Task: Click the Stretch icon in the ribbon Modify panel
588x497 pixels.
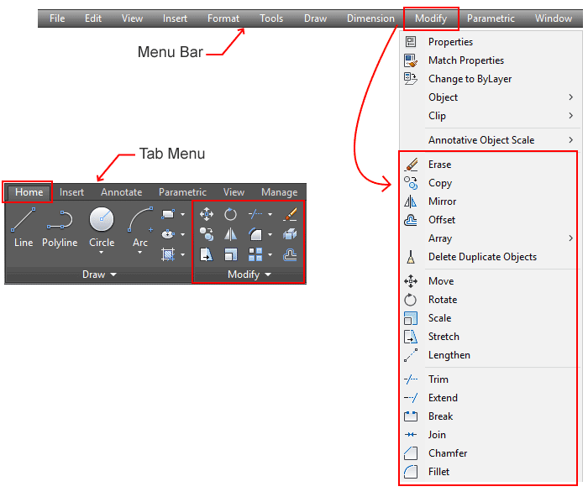Action: tap(207, 254)
